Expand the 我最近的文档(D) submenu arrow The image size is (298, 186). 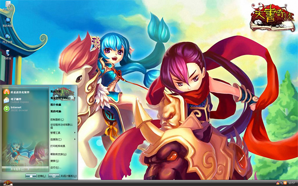click(x=74, y=98)
